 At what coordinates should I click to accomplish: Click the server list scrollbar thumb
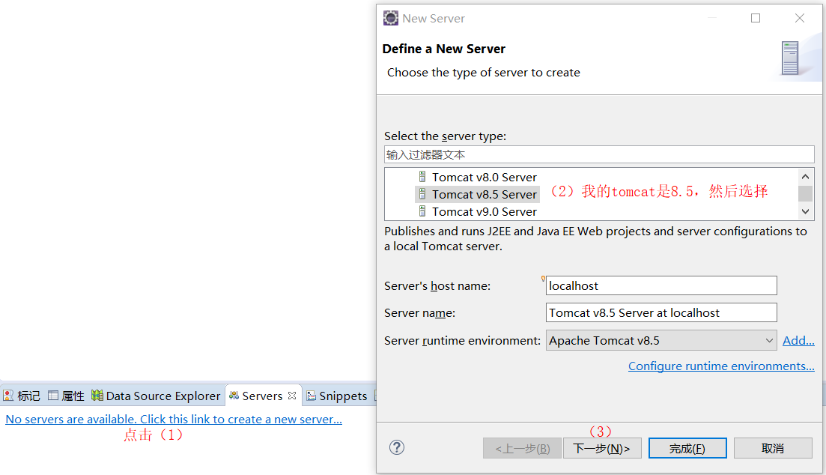click(805, 193)
